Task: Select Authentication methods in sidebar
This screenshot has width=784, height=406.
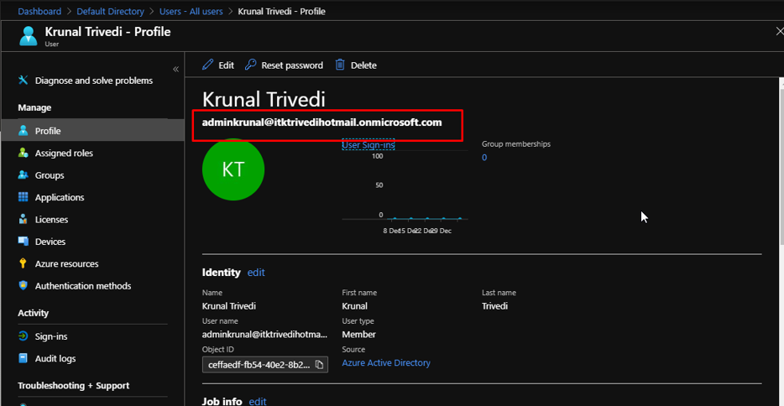Action: tap(82, 286)
